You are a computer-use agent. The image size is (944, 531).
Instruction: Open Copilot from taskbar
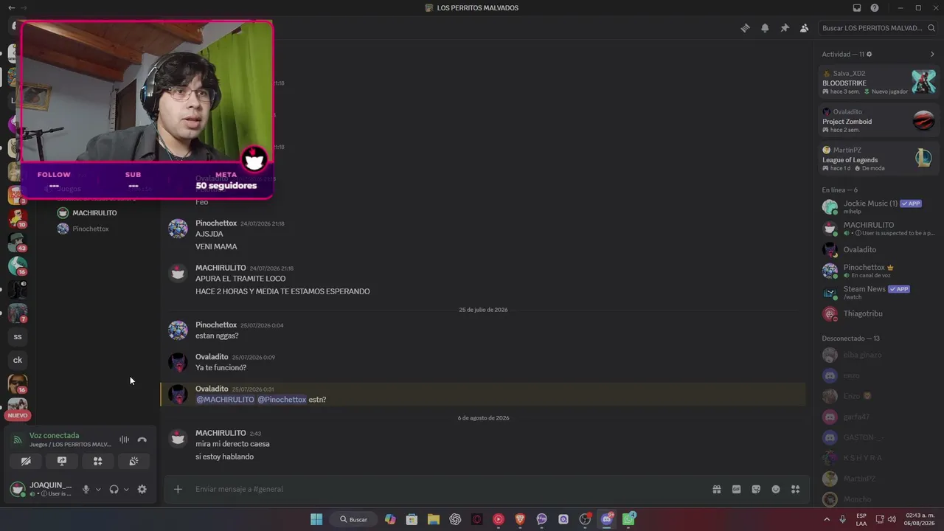click(390, 519)
